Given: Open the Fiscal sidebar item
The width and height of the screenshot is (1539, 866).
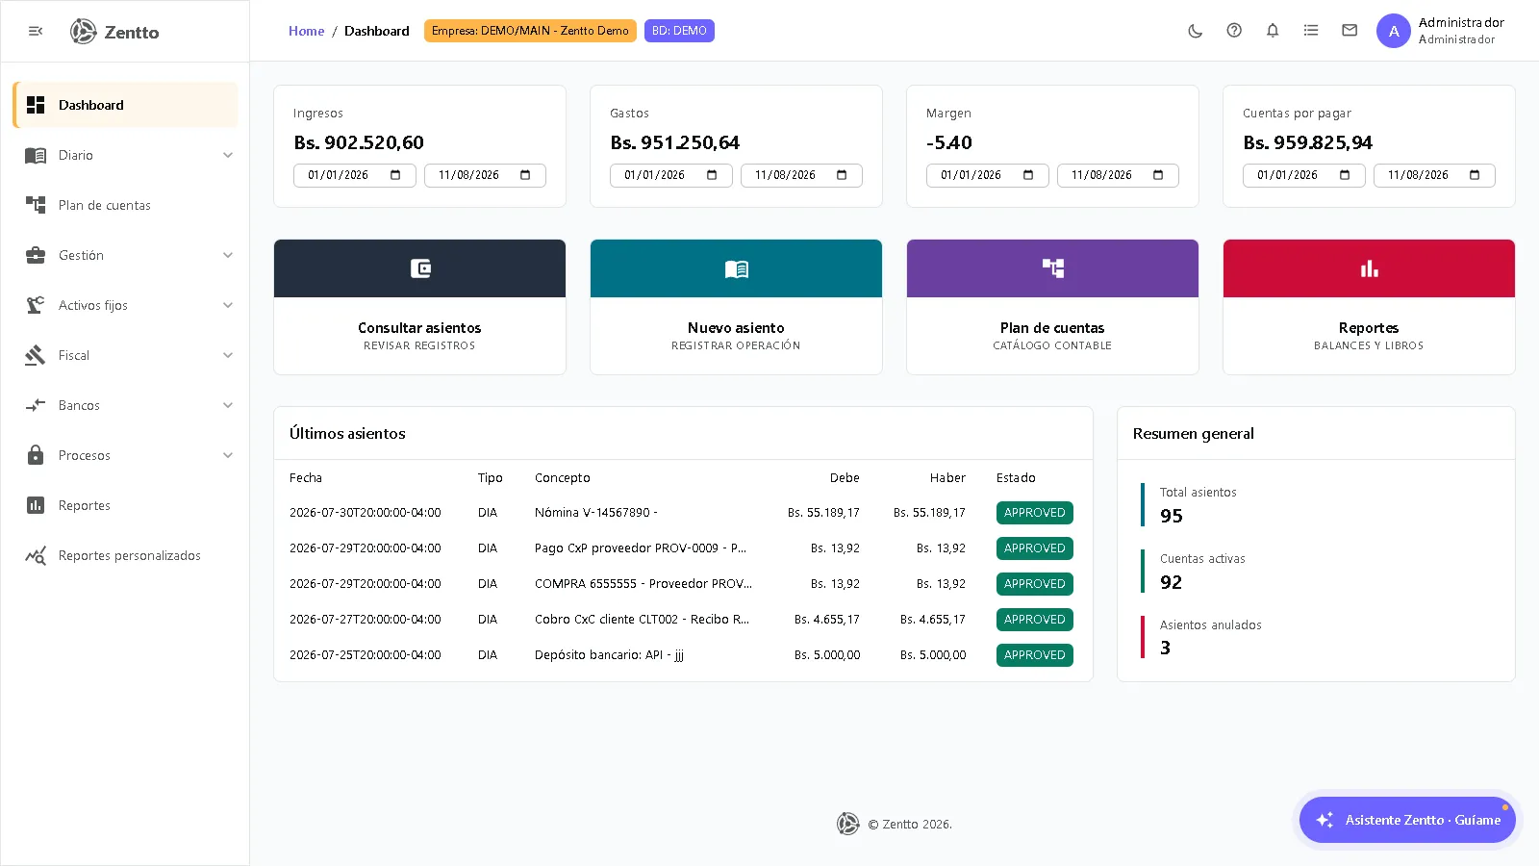Looking at the screenshot, I should tap(125, 355).
